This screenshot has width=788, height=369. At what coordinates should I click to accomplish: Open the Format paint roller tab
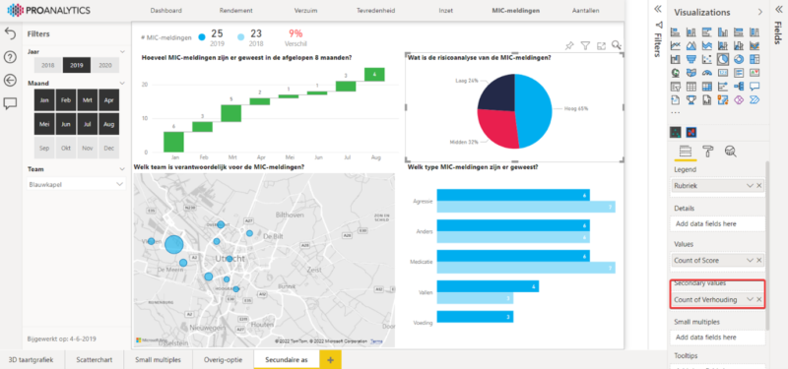708,152
